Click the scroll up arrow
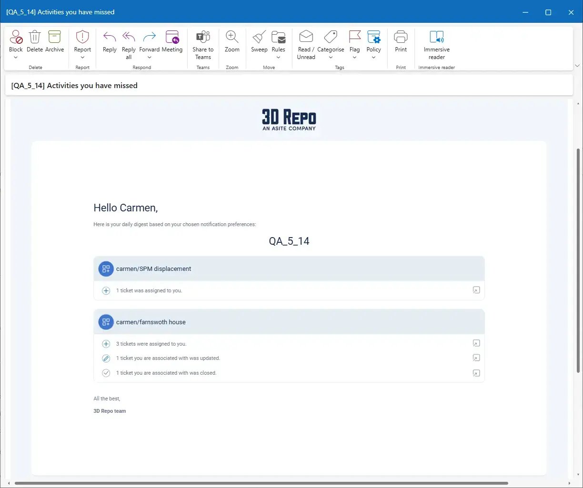This screenshot has height=488, width=583. click(579, 103)
